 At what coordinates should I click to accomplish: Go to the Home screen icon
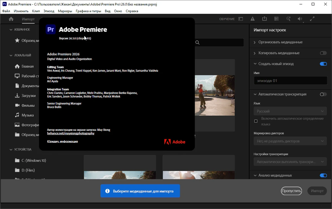(x=11, y=19)
